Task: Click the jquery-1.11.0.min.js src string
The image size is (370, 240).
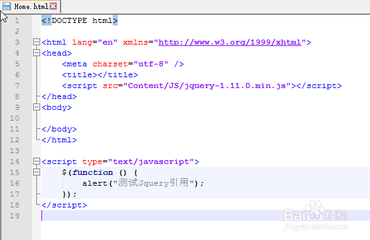Action: [207, 86]
